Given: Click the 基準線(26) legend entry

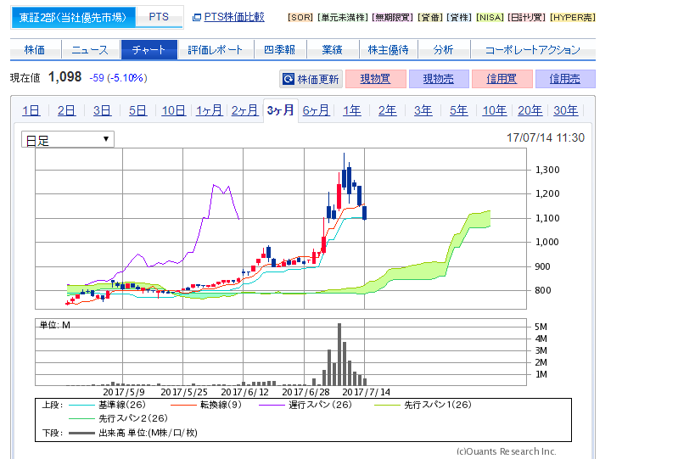Looking at the screenshot, I should 107,405.
